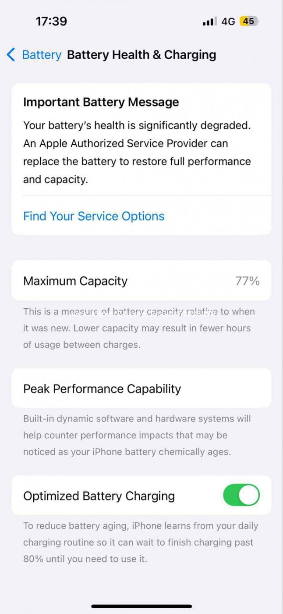Screen dimensions: 283x614
Task: Tap the Important Battery Message heading
Action: (101, 102)
